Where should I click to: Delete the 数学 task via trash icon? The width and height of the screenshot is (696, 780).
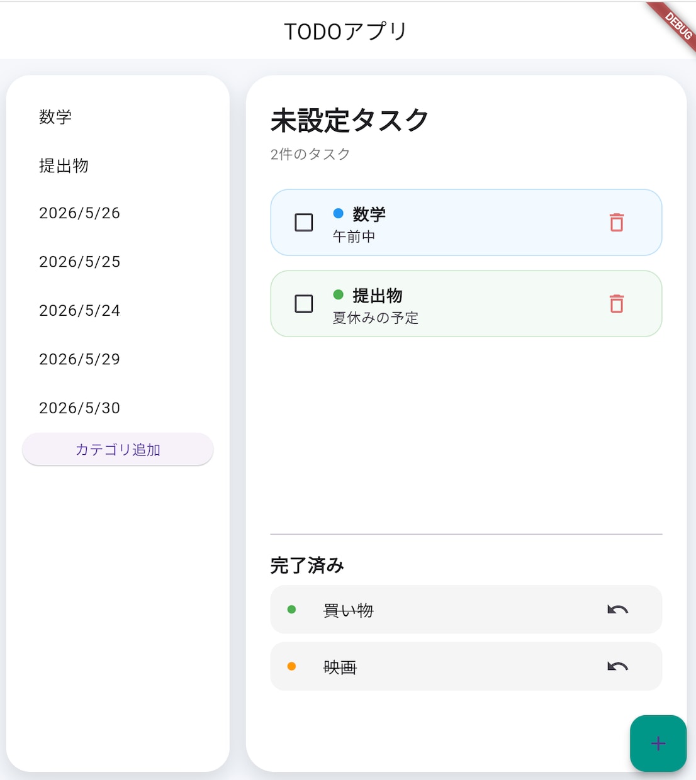pyautogui.click(x=617, y=223)
